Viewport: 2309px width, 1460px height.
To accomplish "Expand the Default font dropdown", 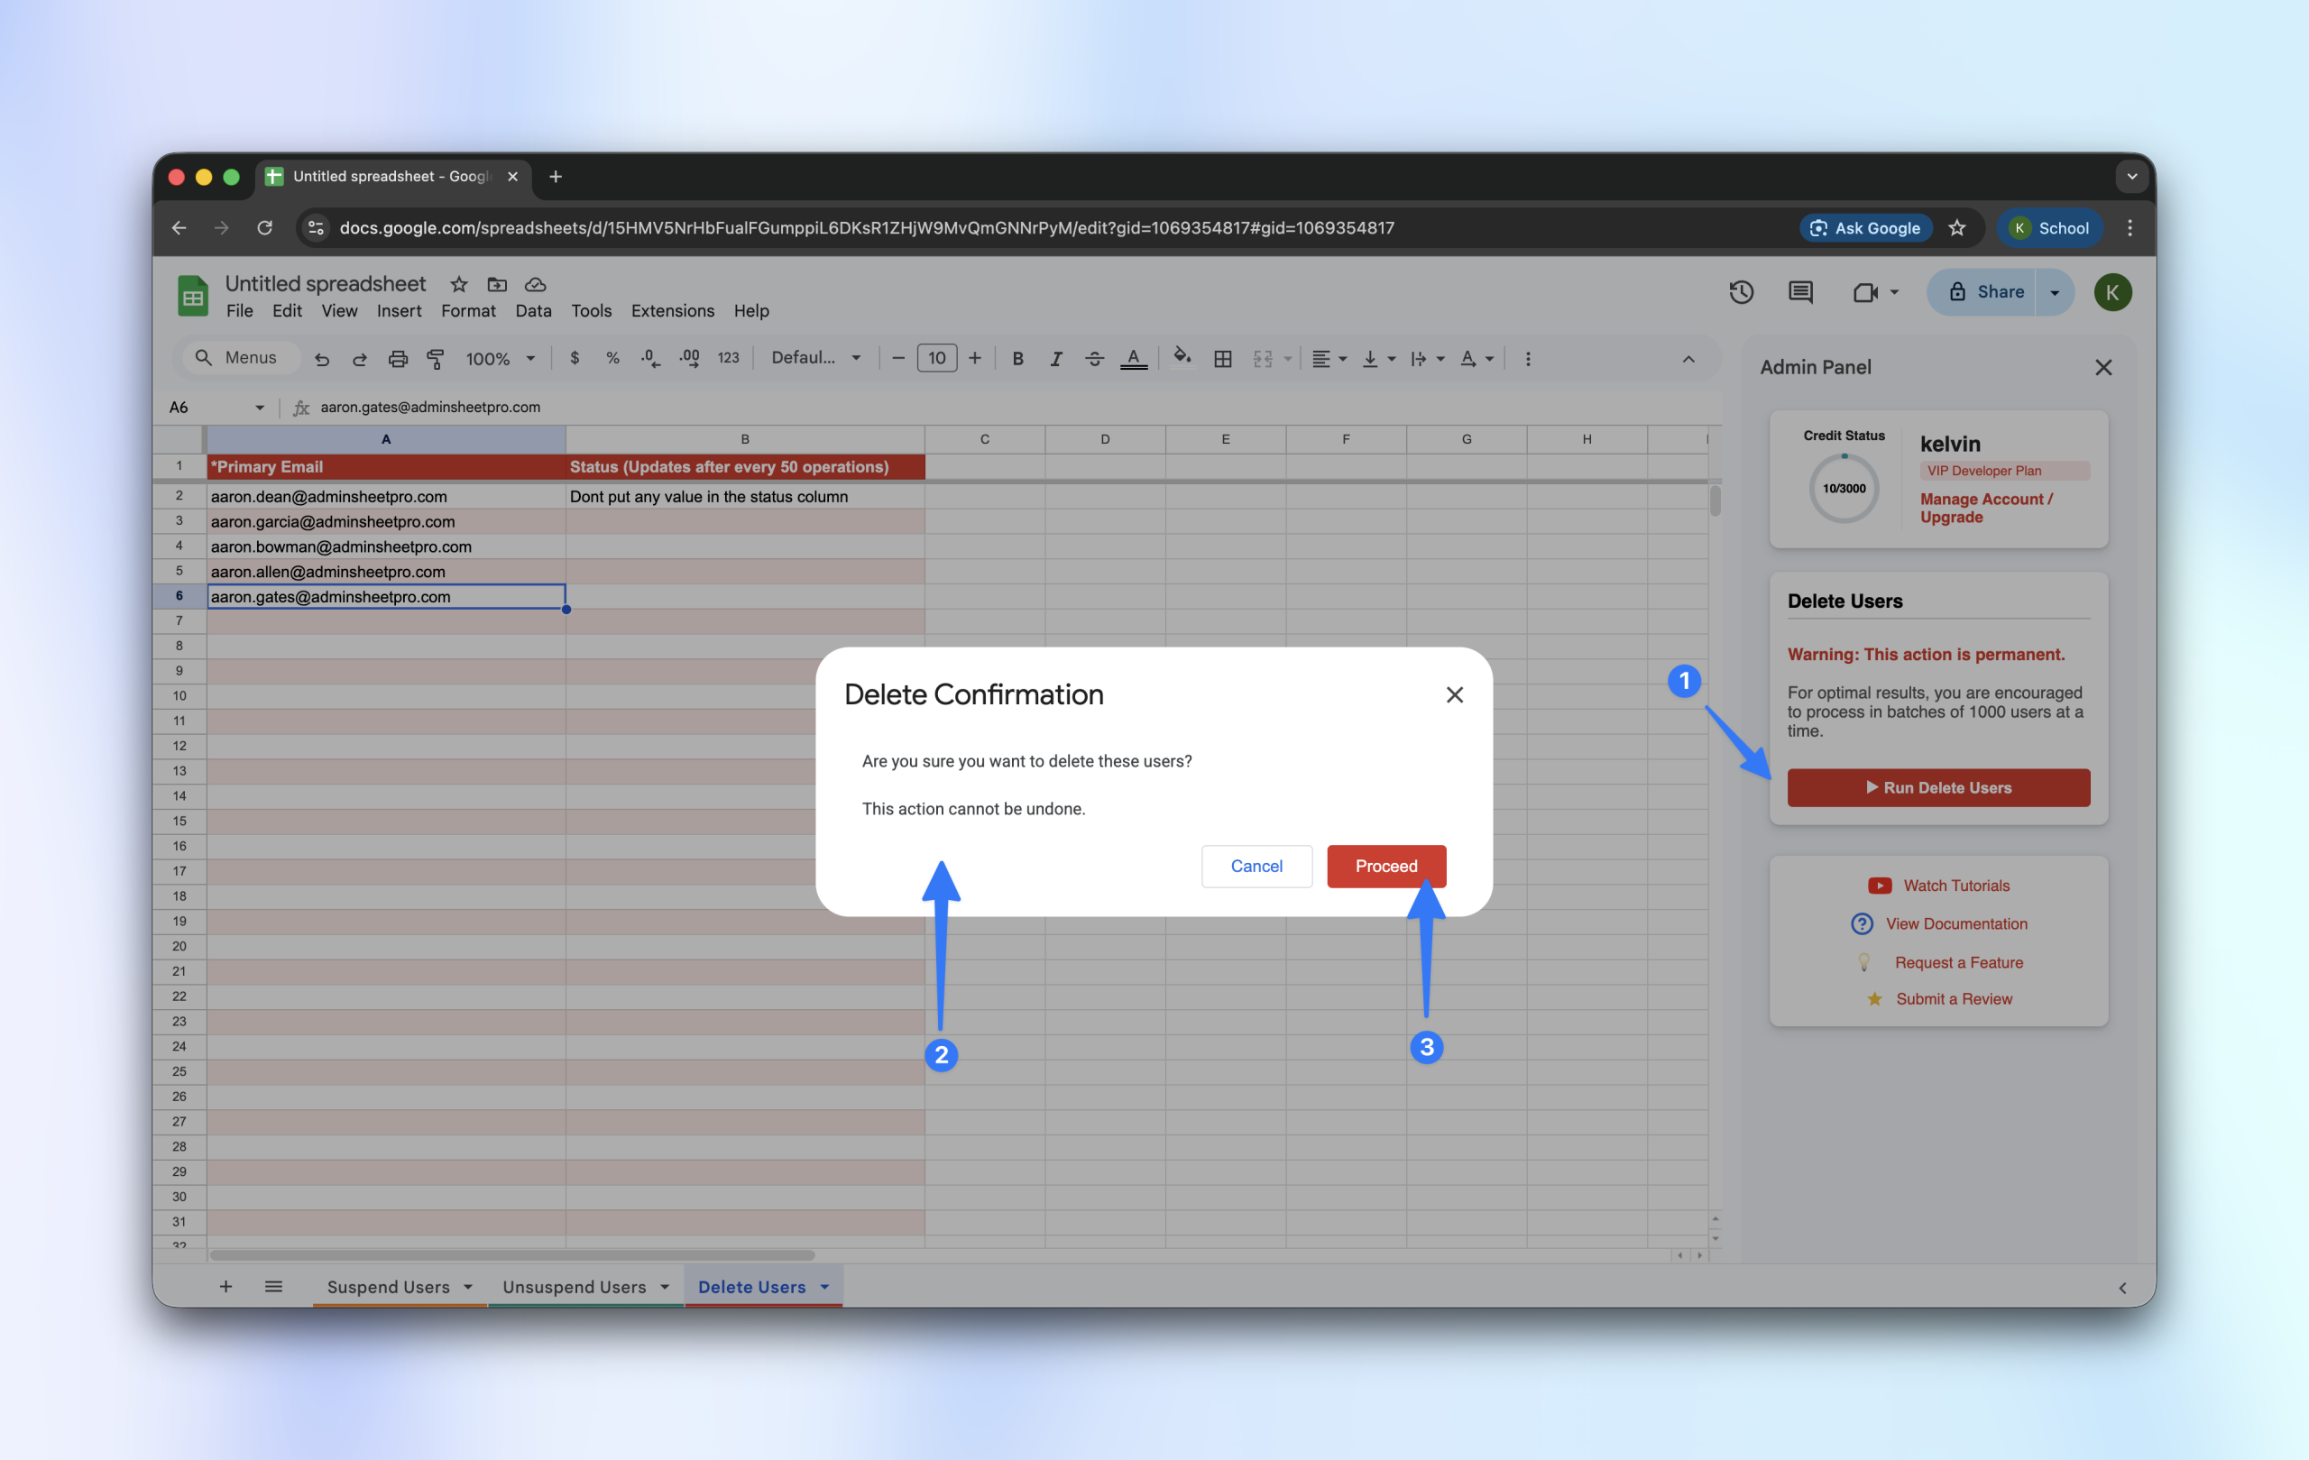I will tap(816, 358).
